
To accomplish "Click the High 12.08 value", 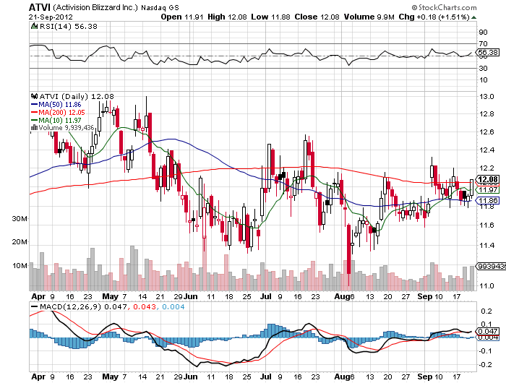I will click(227, 17).
